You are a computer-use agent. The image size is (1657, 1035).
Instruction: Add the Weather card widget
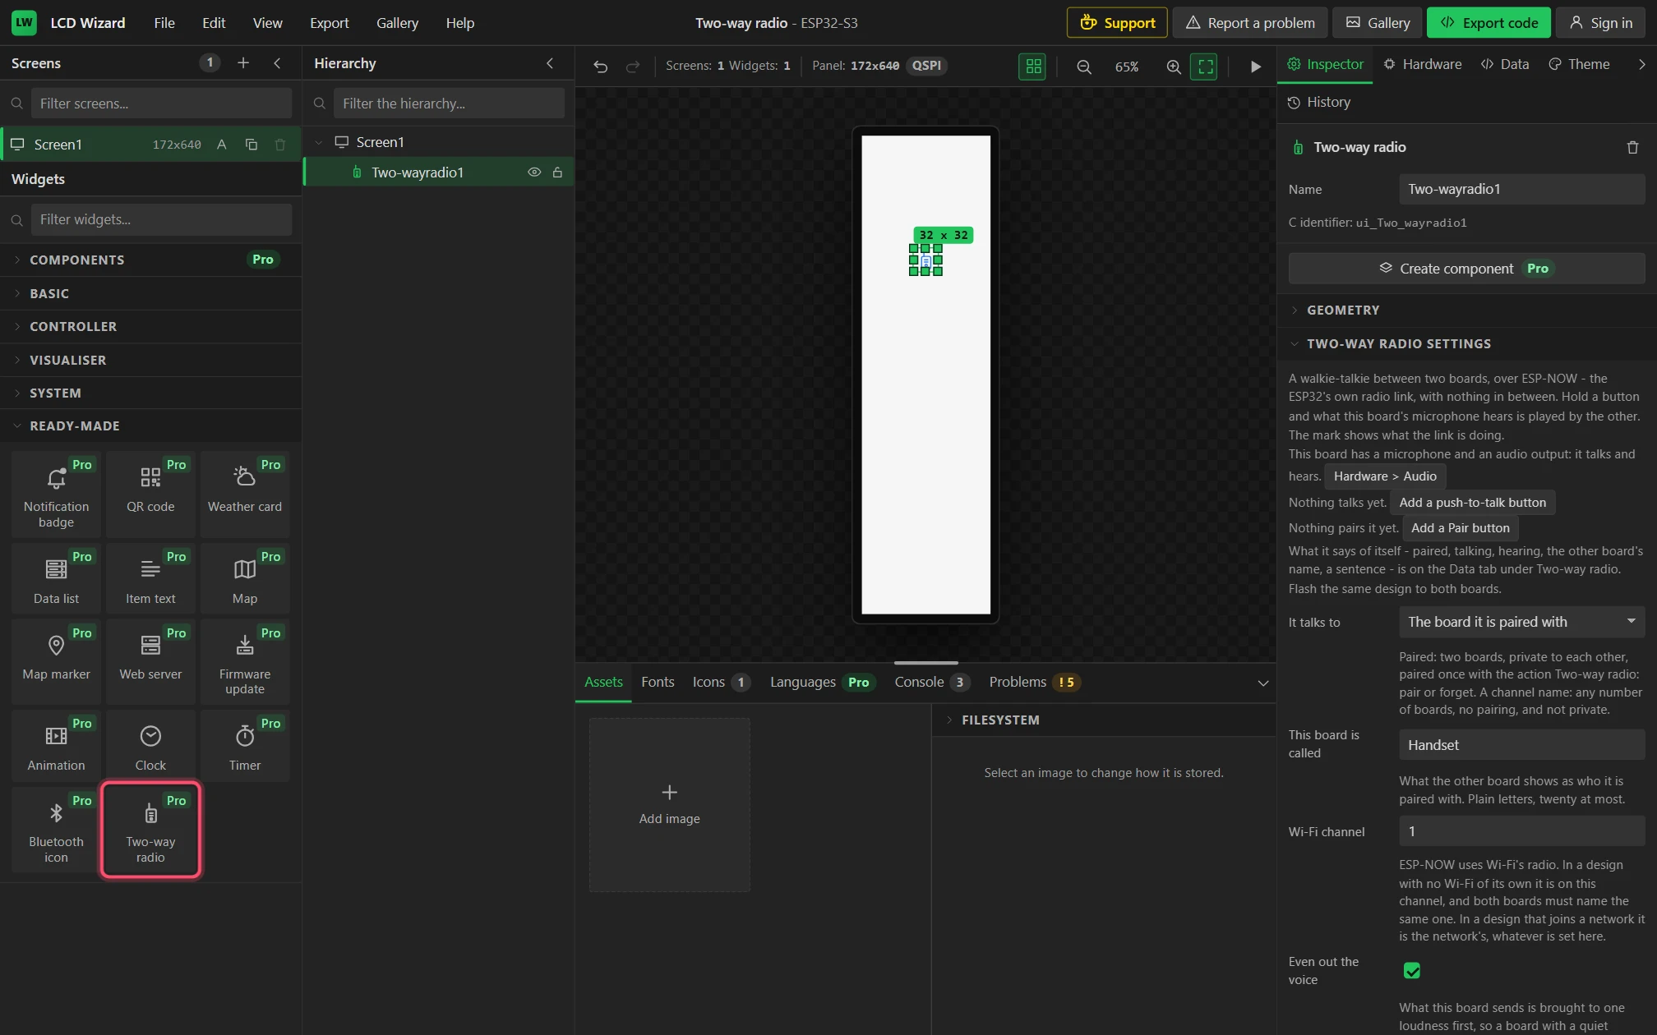click(245, 493)
